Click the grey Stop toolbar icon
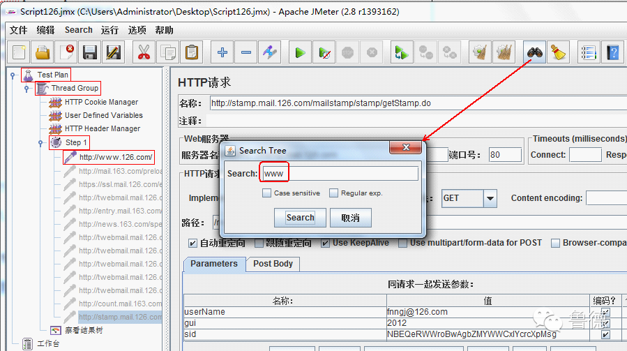This screenshot has height=351, width=627. [x=348, y=52]
